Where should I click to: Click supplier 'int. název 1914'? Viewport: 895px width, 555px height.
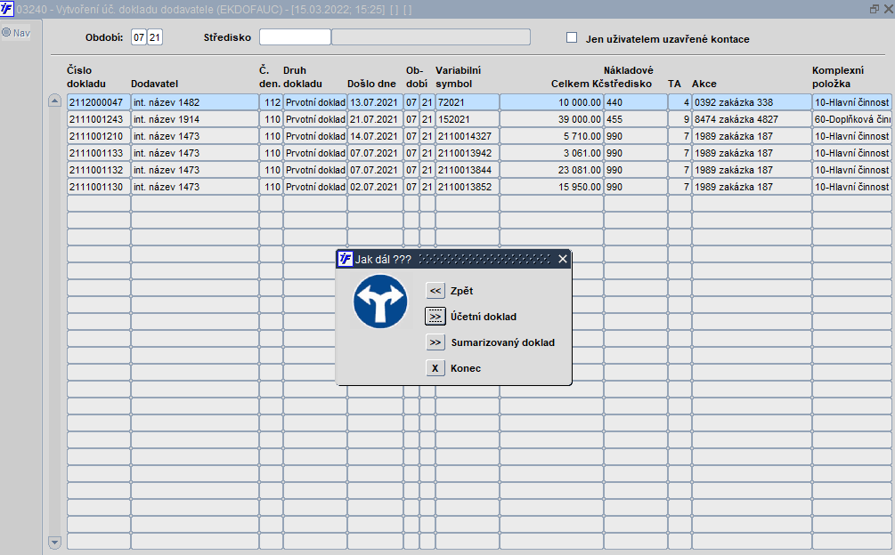[195, 119]
